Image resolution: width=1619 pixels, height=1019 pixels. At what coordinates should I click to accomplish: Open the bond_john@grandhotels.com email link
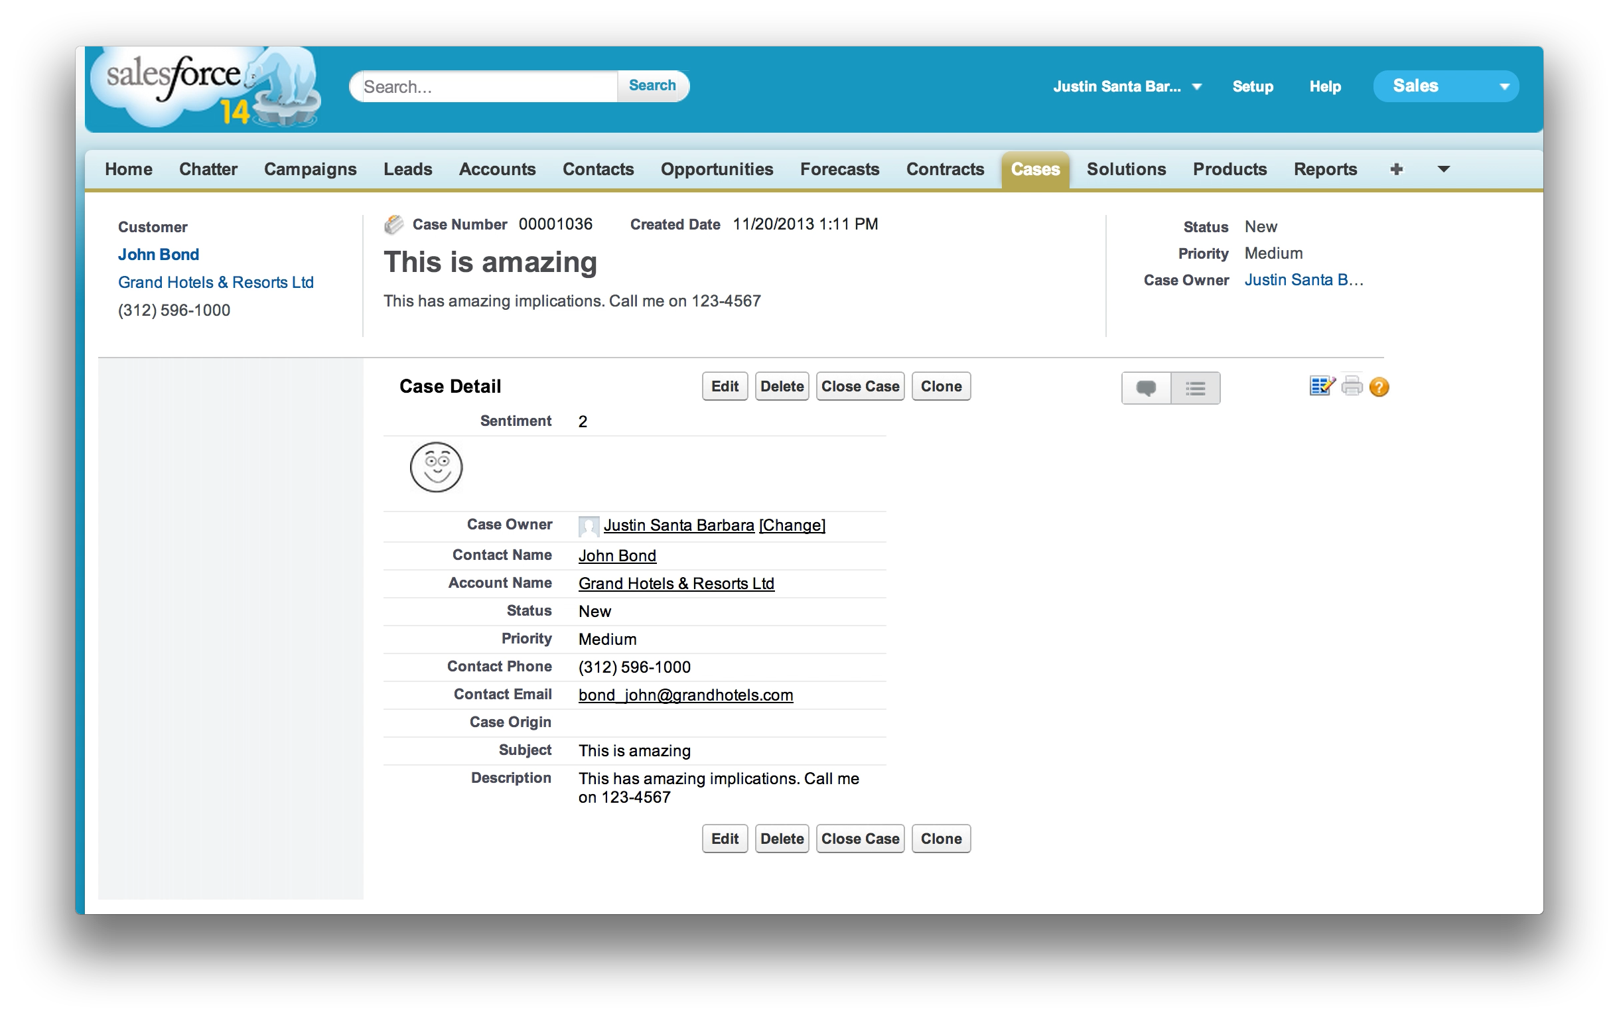pyautogui.click(x=685, y=695)
